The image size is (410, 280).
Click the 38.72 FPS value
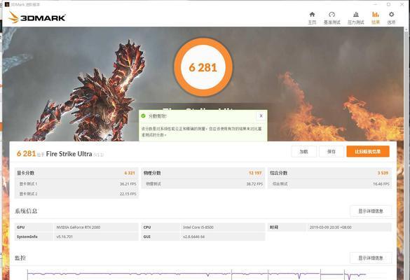pos(254,184)
